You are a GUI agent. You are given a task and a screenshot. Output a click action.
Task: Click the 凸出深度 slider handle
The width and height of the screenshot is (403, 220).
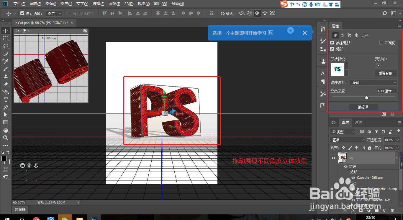click(367, 97)
